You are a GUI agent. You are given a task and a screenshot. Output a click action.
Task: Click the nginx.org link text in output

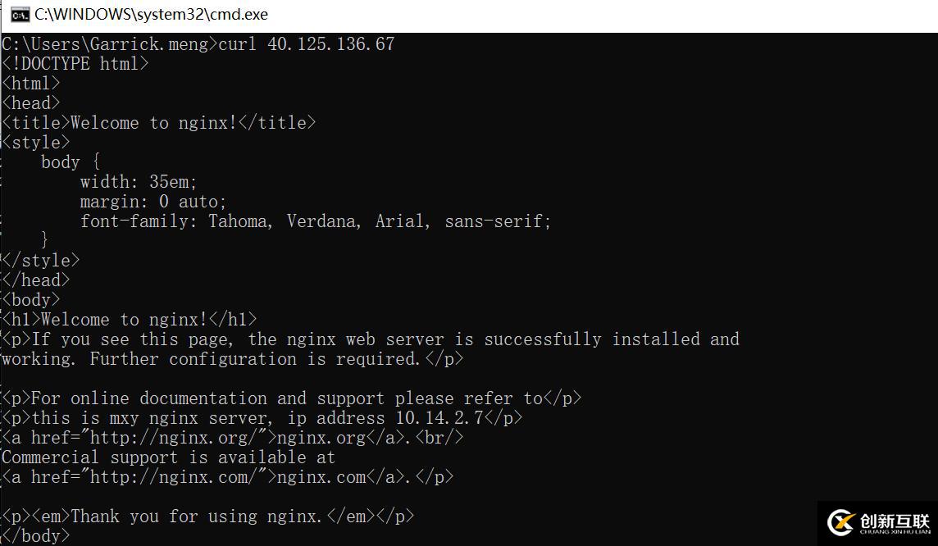coord(321,438)
